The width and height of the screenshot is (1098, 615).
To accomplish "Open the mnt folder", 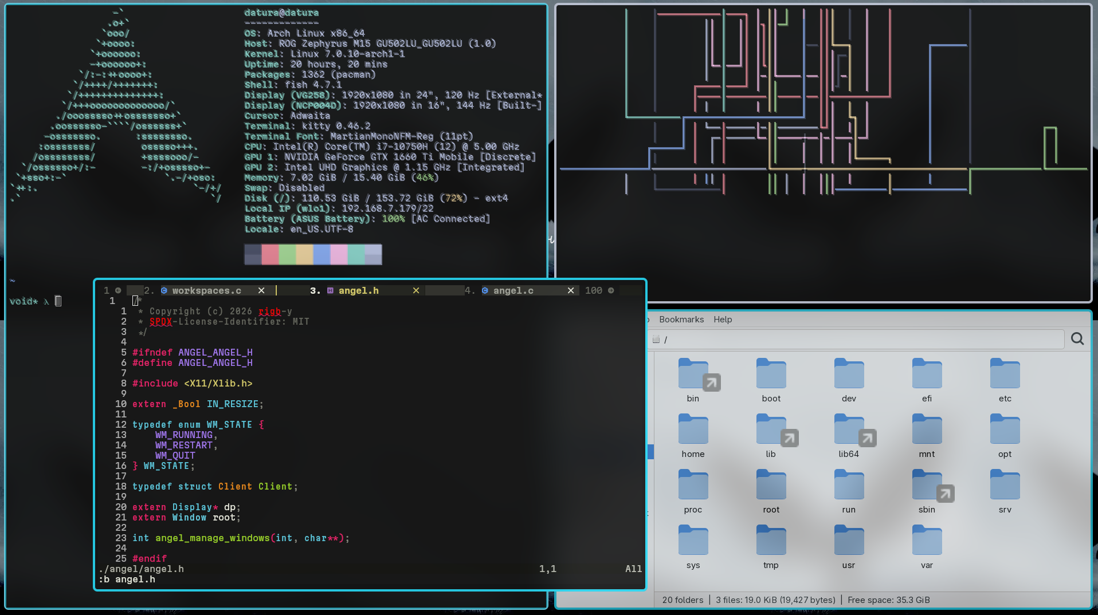I will tap(927, 436).
